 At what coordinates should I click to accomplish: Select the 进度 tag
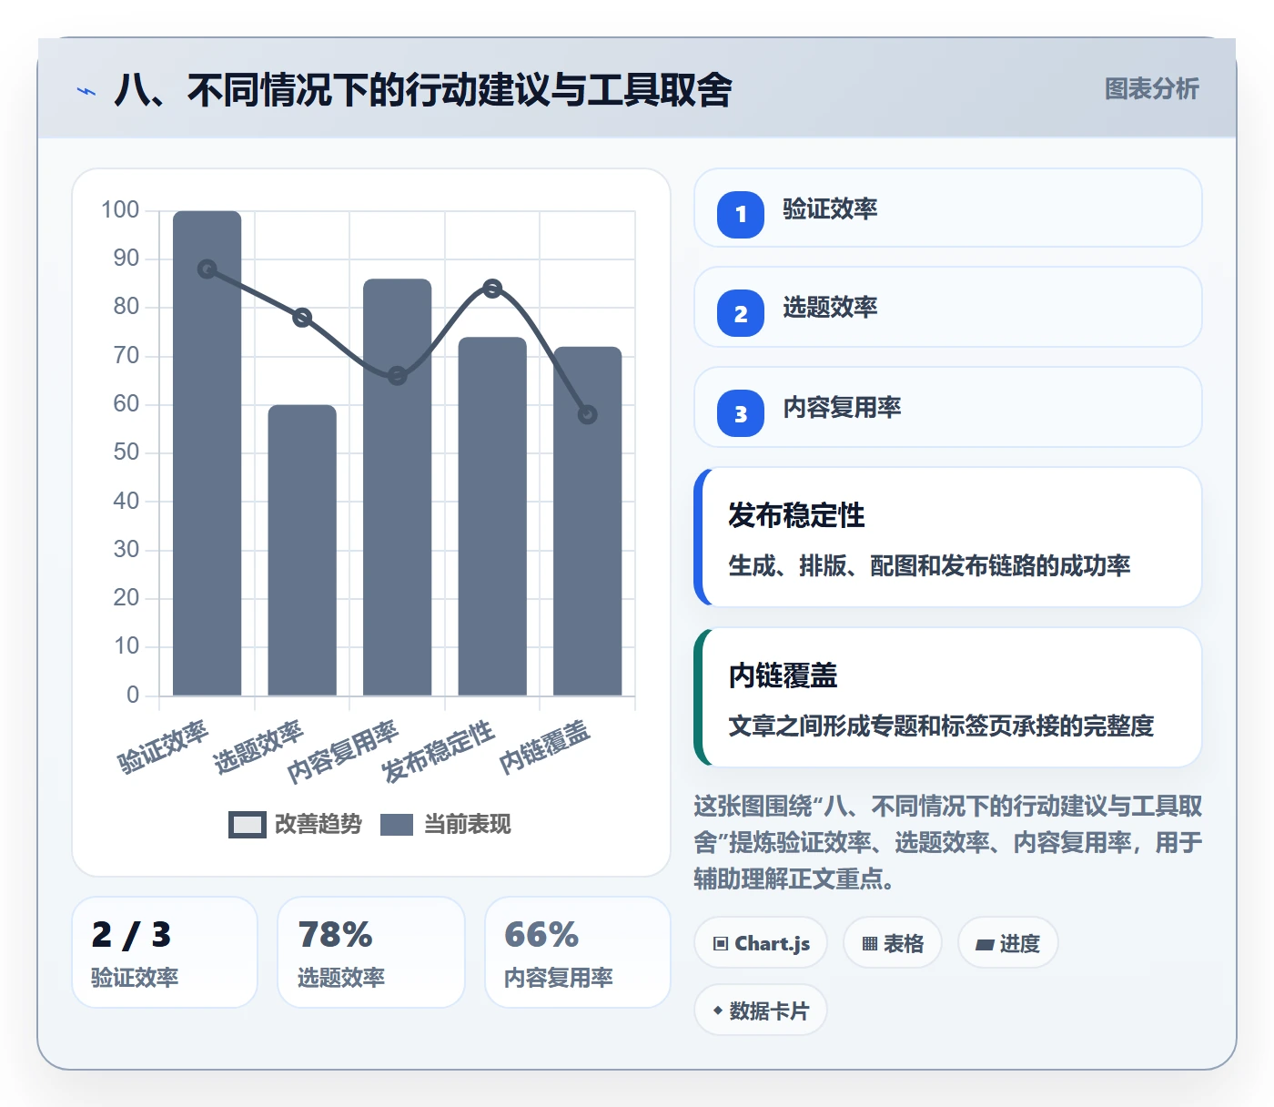pyautogui.click(x=1007, y=943)
